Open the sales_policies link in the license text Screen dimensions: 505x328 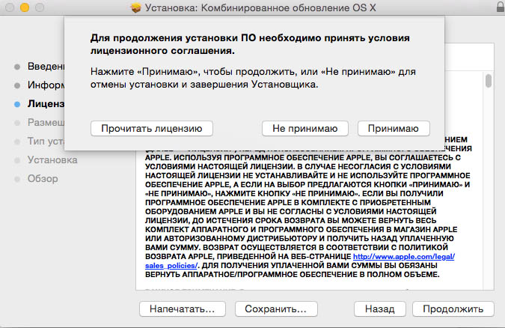point(171,265)
